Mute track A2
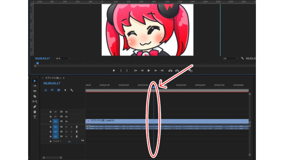This screenshot has width=284, height=160. coord(66,132)
